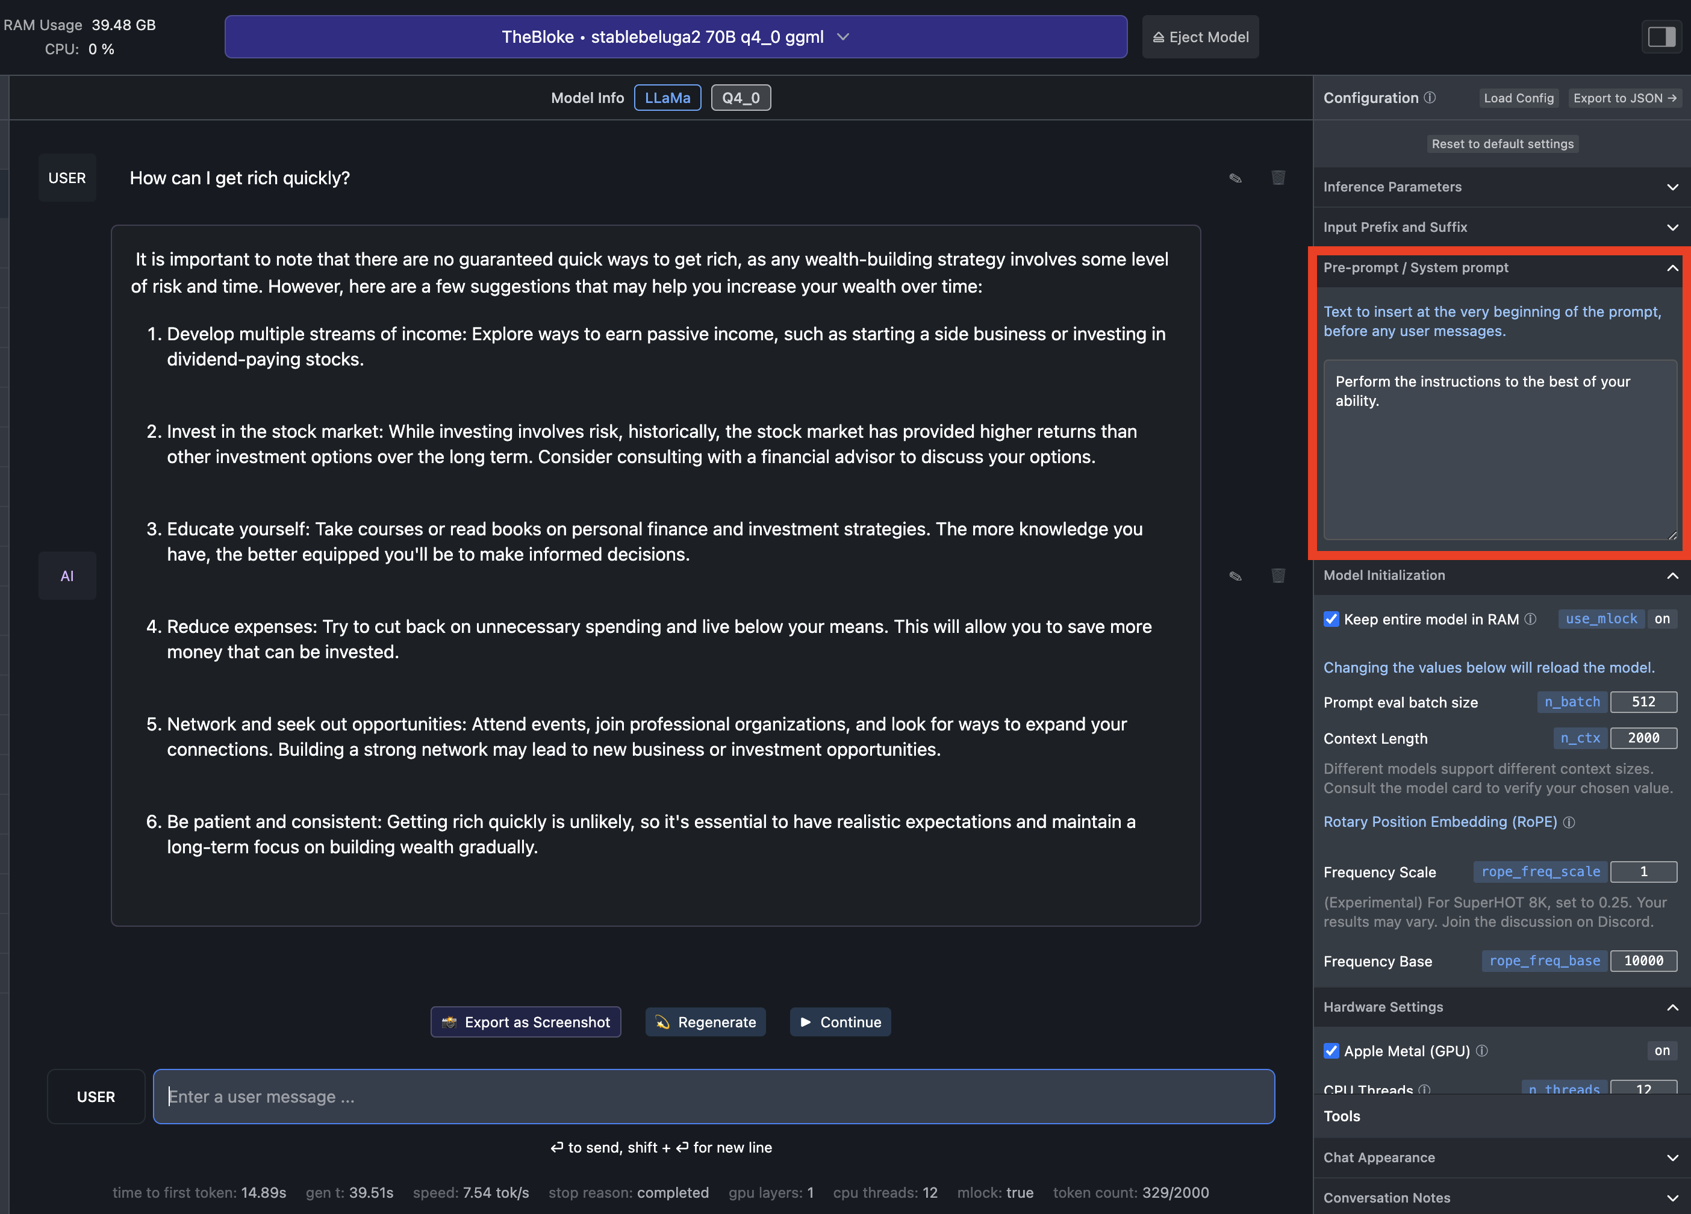
Task: Expand the Chat Appearance section
Action: [x=1501, y=1157]
